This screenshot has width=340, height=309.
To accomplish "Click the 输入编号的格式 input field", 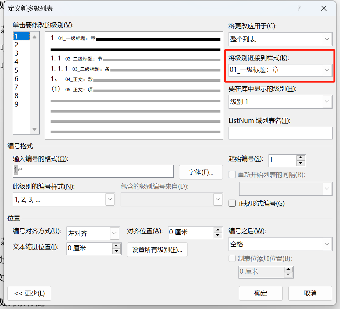I will click(93, 171).
